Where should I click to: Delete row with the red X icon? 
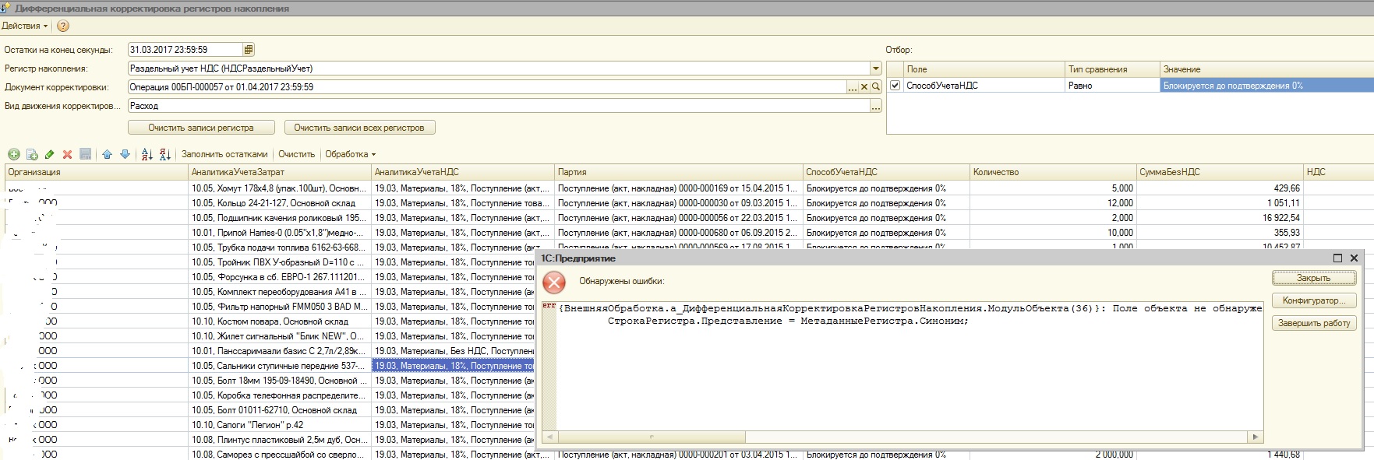pos(67,154)
